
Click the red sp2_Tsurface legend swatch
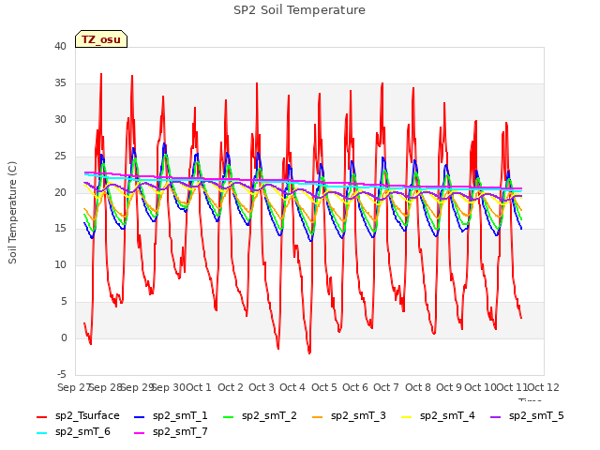pyautogui.click(x=41, y=416)
